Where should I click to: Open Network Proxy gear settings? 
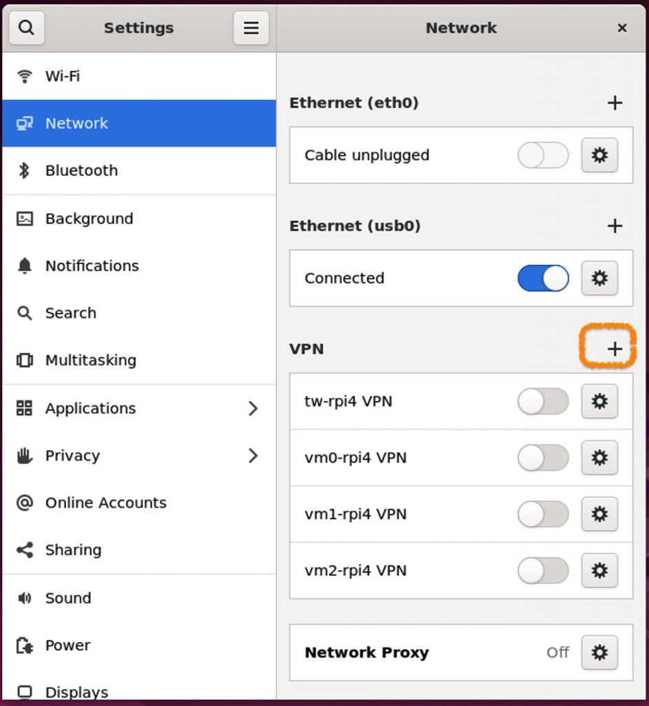(599, 652)
